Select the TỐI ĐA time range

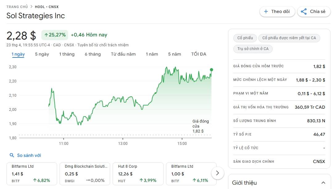point(199,54)
